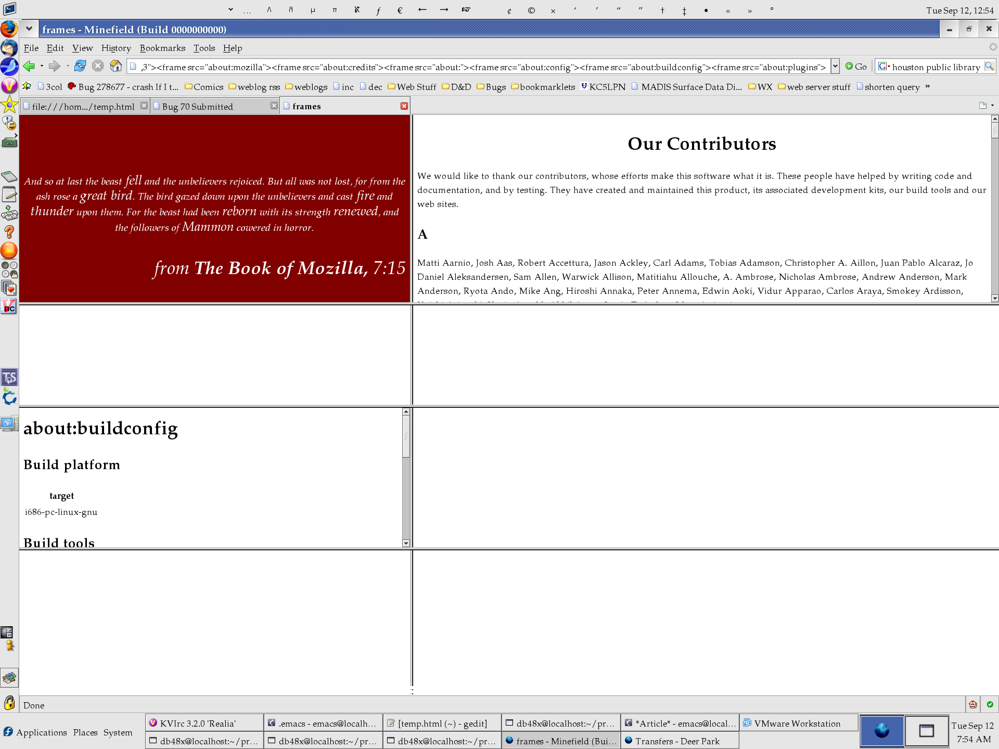Open the 3col bookmark

(49, 87)
